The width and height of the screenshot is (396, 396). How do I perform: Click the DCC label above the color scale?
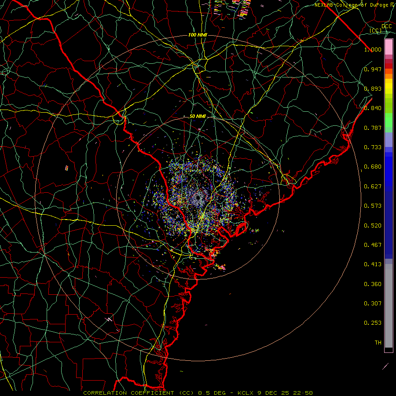[x=386, y=26]
